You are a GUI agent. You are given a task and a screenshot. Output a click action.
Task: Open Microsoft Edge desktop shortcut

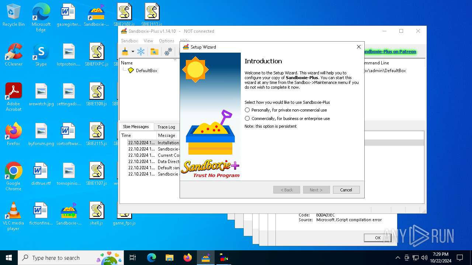[41, 18]
